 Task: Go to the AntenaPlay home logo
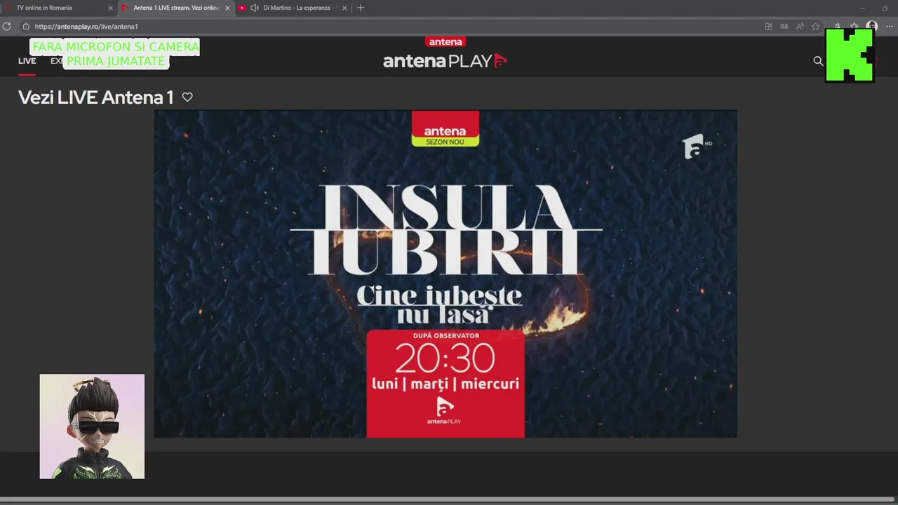pyautogui.click(x=445, y=61)
